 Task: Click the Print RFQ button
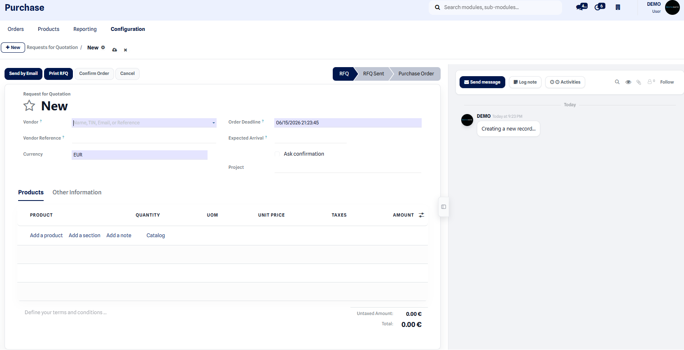[58, 74]
